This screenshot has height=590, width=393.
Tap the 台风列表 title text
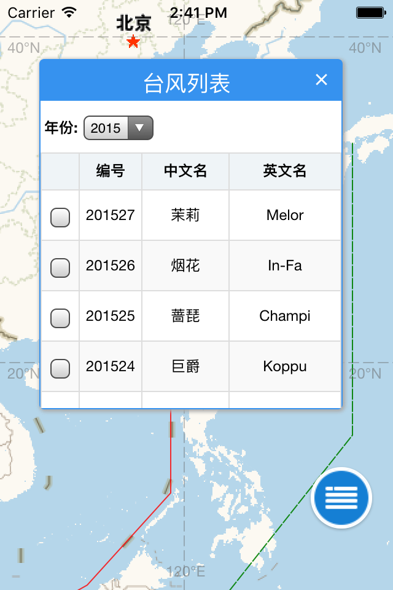187,83
